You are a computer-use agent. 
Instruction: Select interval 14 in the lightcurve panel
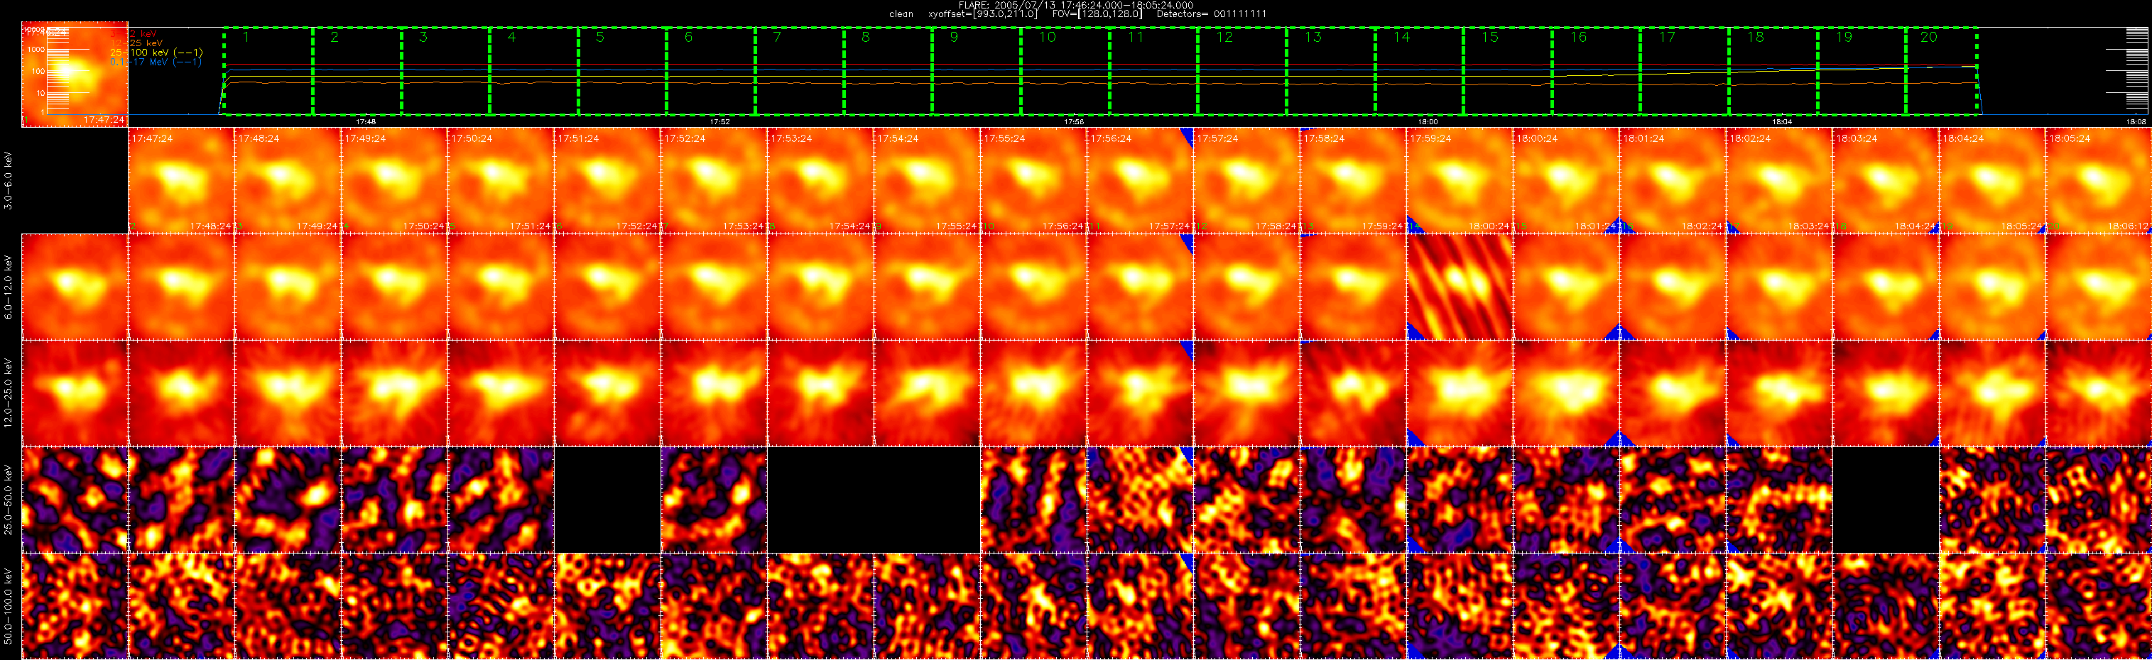pyautogui.click(x=1419, y=72)
